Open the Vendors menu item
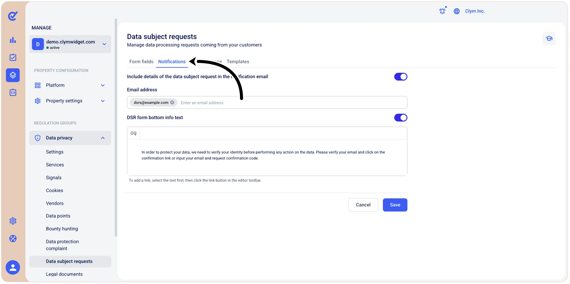 coord(55,203)
